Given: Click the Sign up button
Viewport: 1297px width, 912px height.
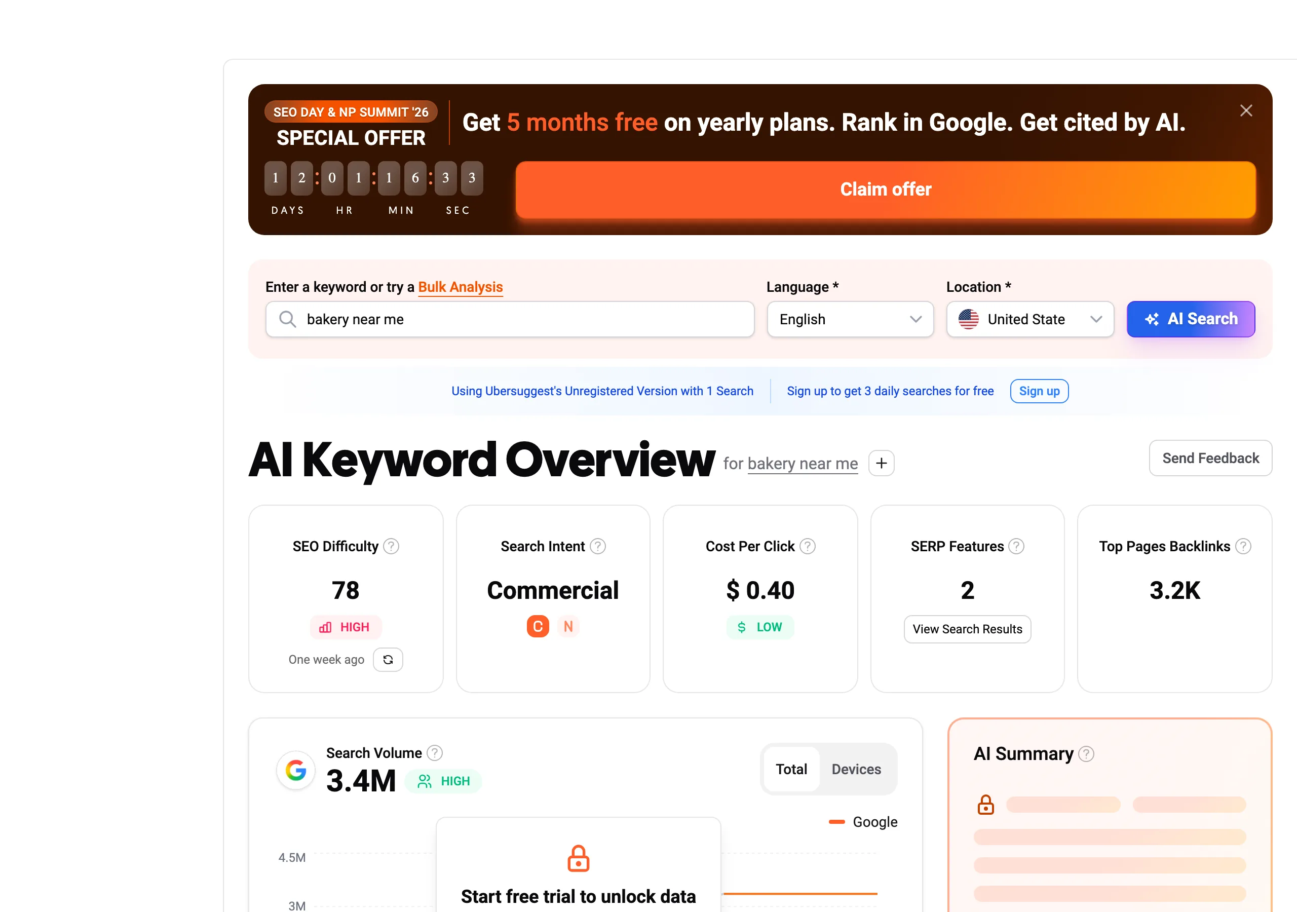Looking at the screenshot, I should coord(1039,391).
